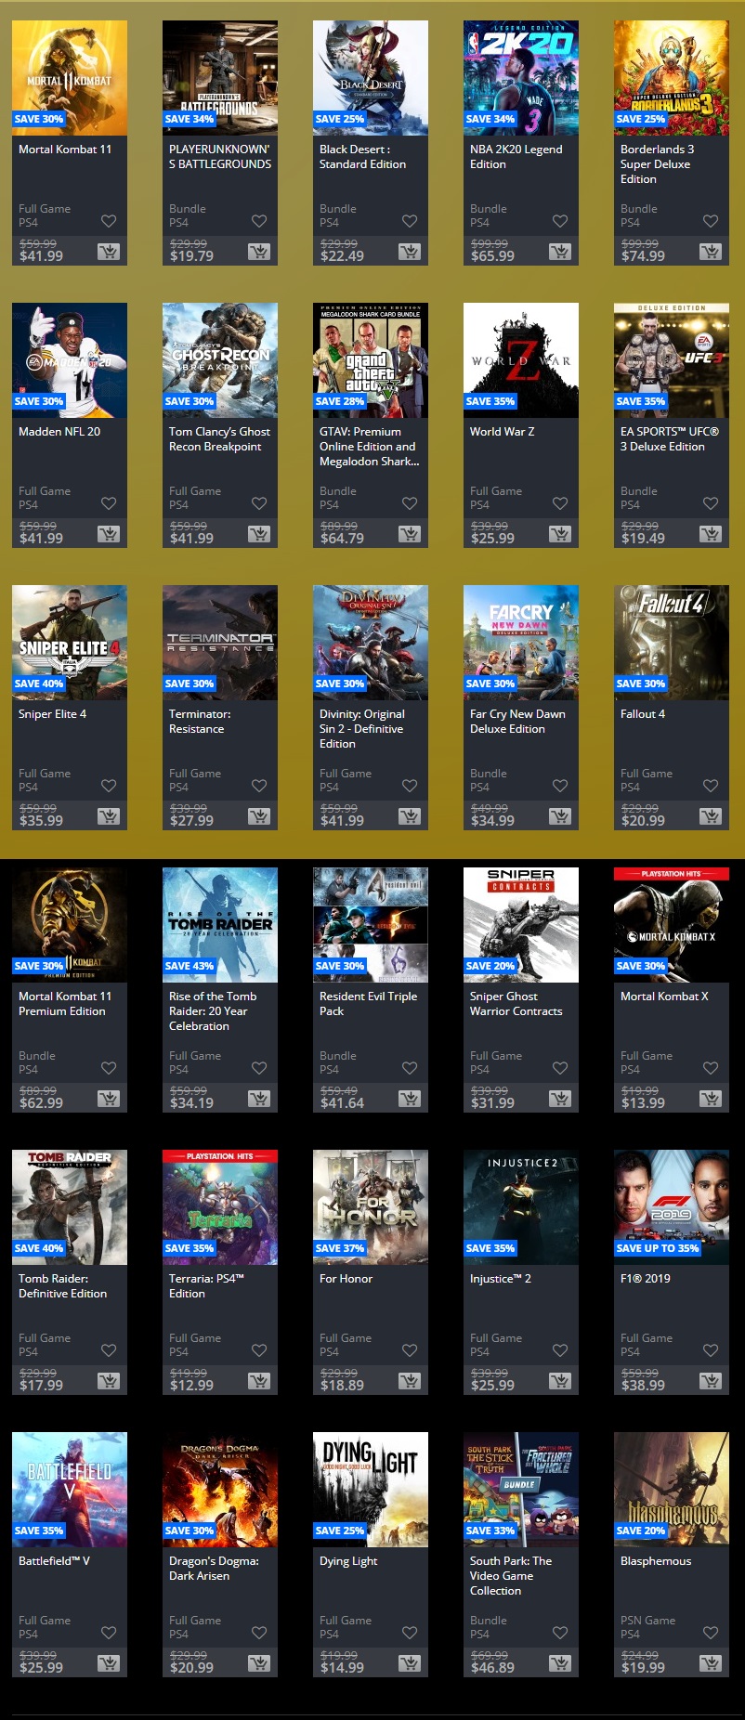Add Sniper Ghost Warrior Contracts to cart
The width and height of the screenshot is (745, 1720).
pos(560,1099)
